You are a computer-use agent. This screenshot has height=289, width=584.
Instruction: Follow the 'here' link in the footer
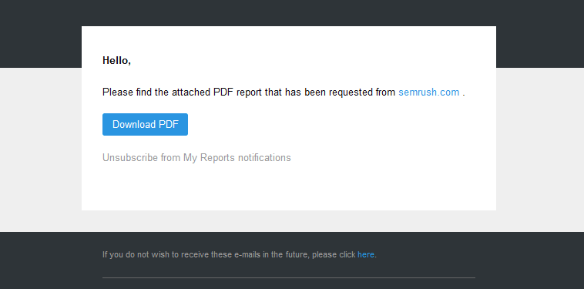point(366,255)
